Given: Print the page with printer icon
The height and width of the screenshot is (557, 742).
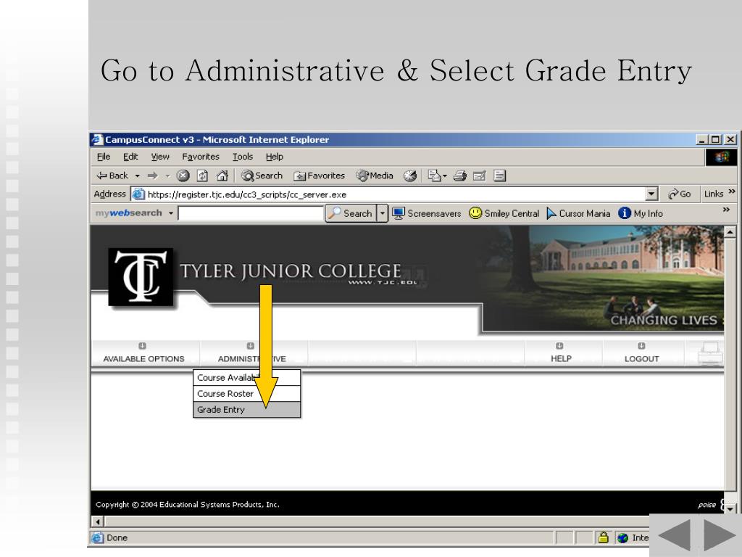Looking at the screenshot, I should [460, 176].
